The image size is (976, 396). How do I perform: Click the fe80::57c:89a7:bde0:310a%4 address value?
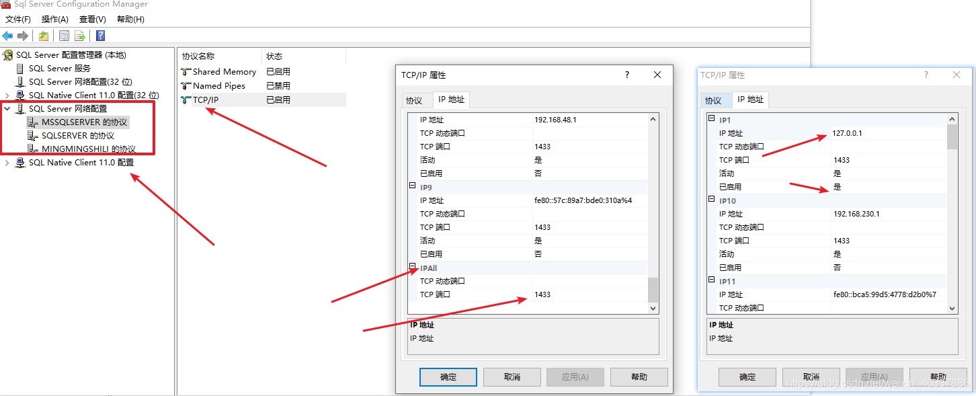[x=583, y=200]
